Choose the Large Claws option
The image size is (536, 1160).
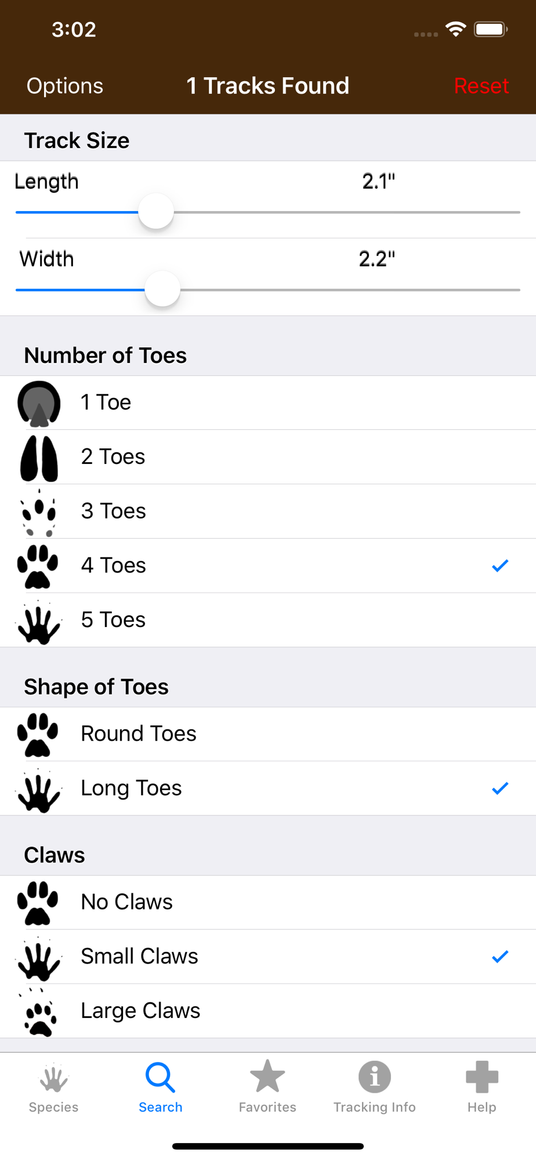(x=268, y=1011)
